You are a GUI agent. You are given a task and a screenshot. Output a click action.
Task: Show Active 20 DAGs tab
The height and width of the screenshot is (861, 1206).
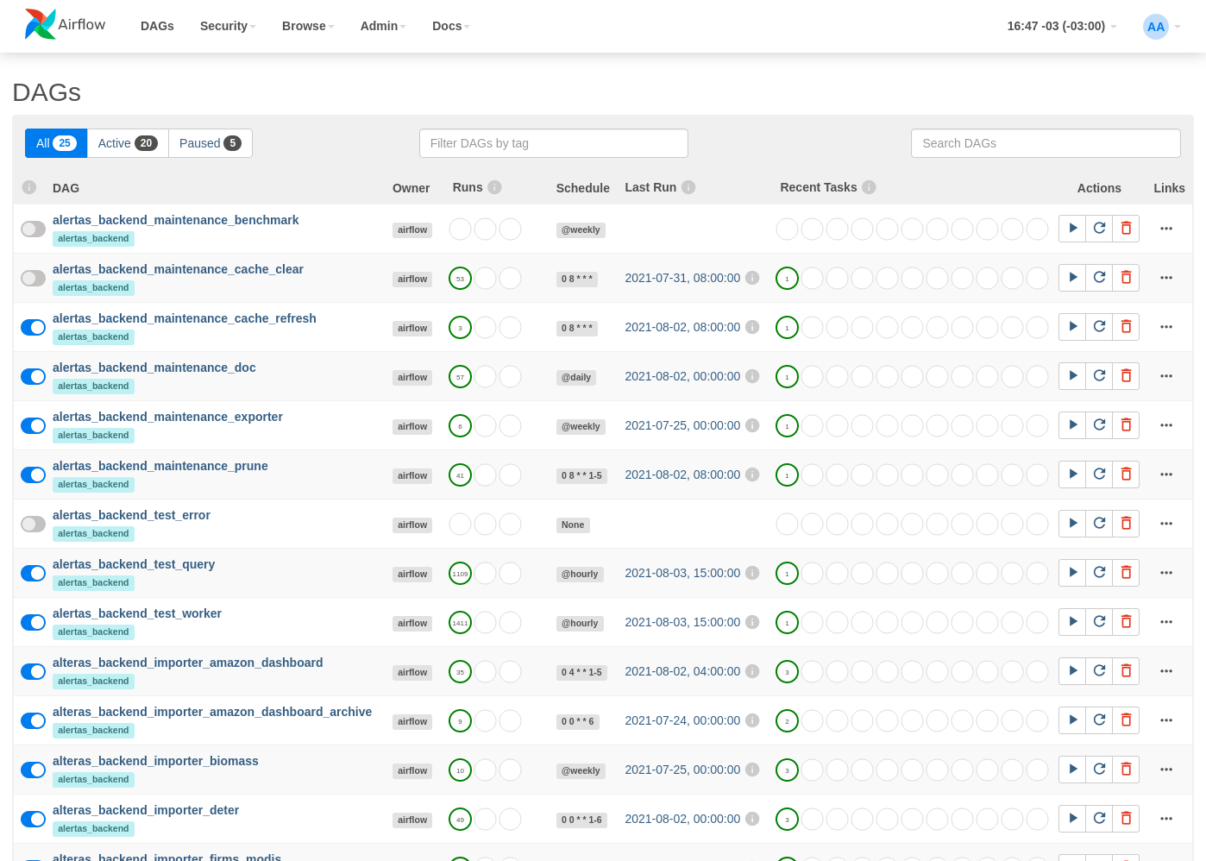point(128,143)
